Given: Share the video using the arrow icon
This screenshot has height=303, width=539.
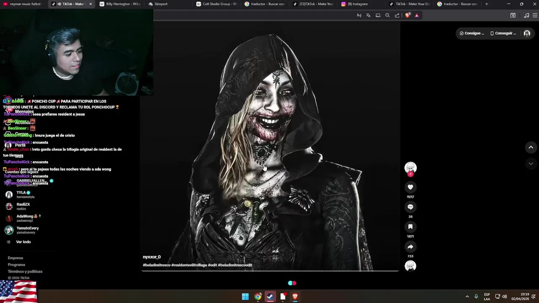Looking at the screenshot, I should (x=411, y=247).
